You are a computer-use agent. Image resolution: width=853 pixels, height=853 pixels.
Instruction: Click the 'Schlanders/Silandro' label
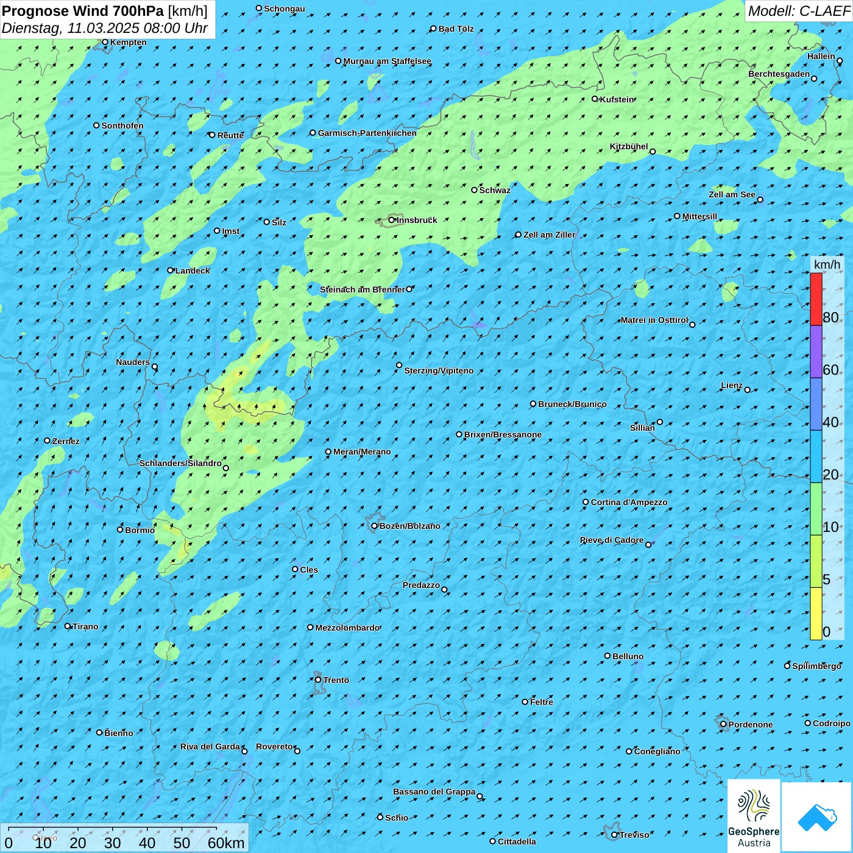[x=180, y=463]
